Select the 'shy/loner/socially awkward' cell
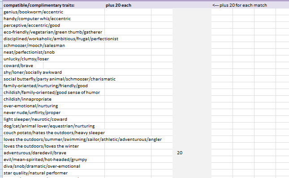Image resolution: width=289 pixels, height=178 pixels. click(33, 72)
